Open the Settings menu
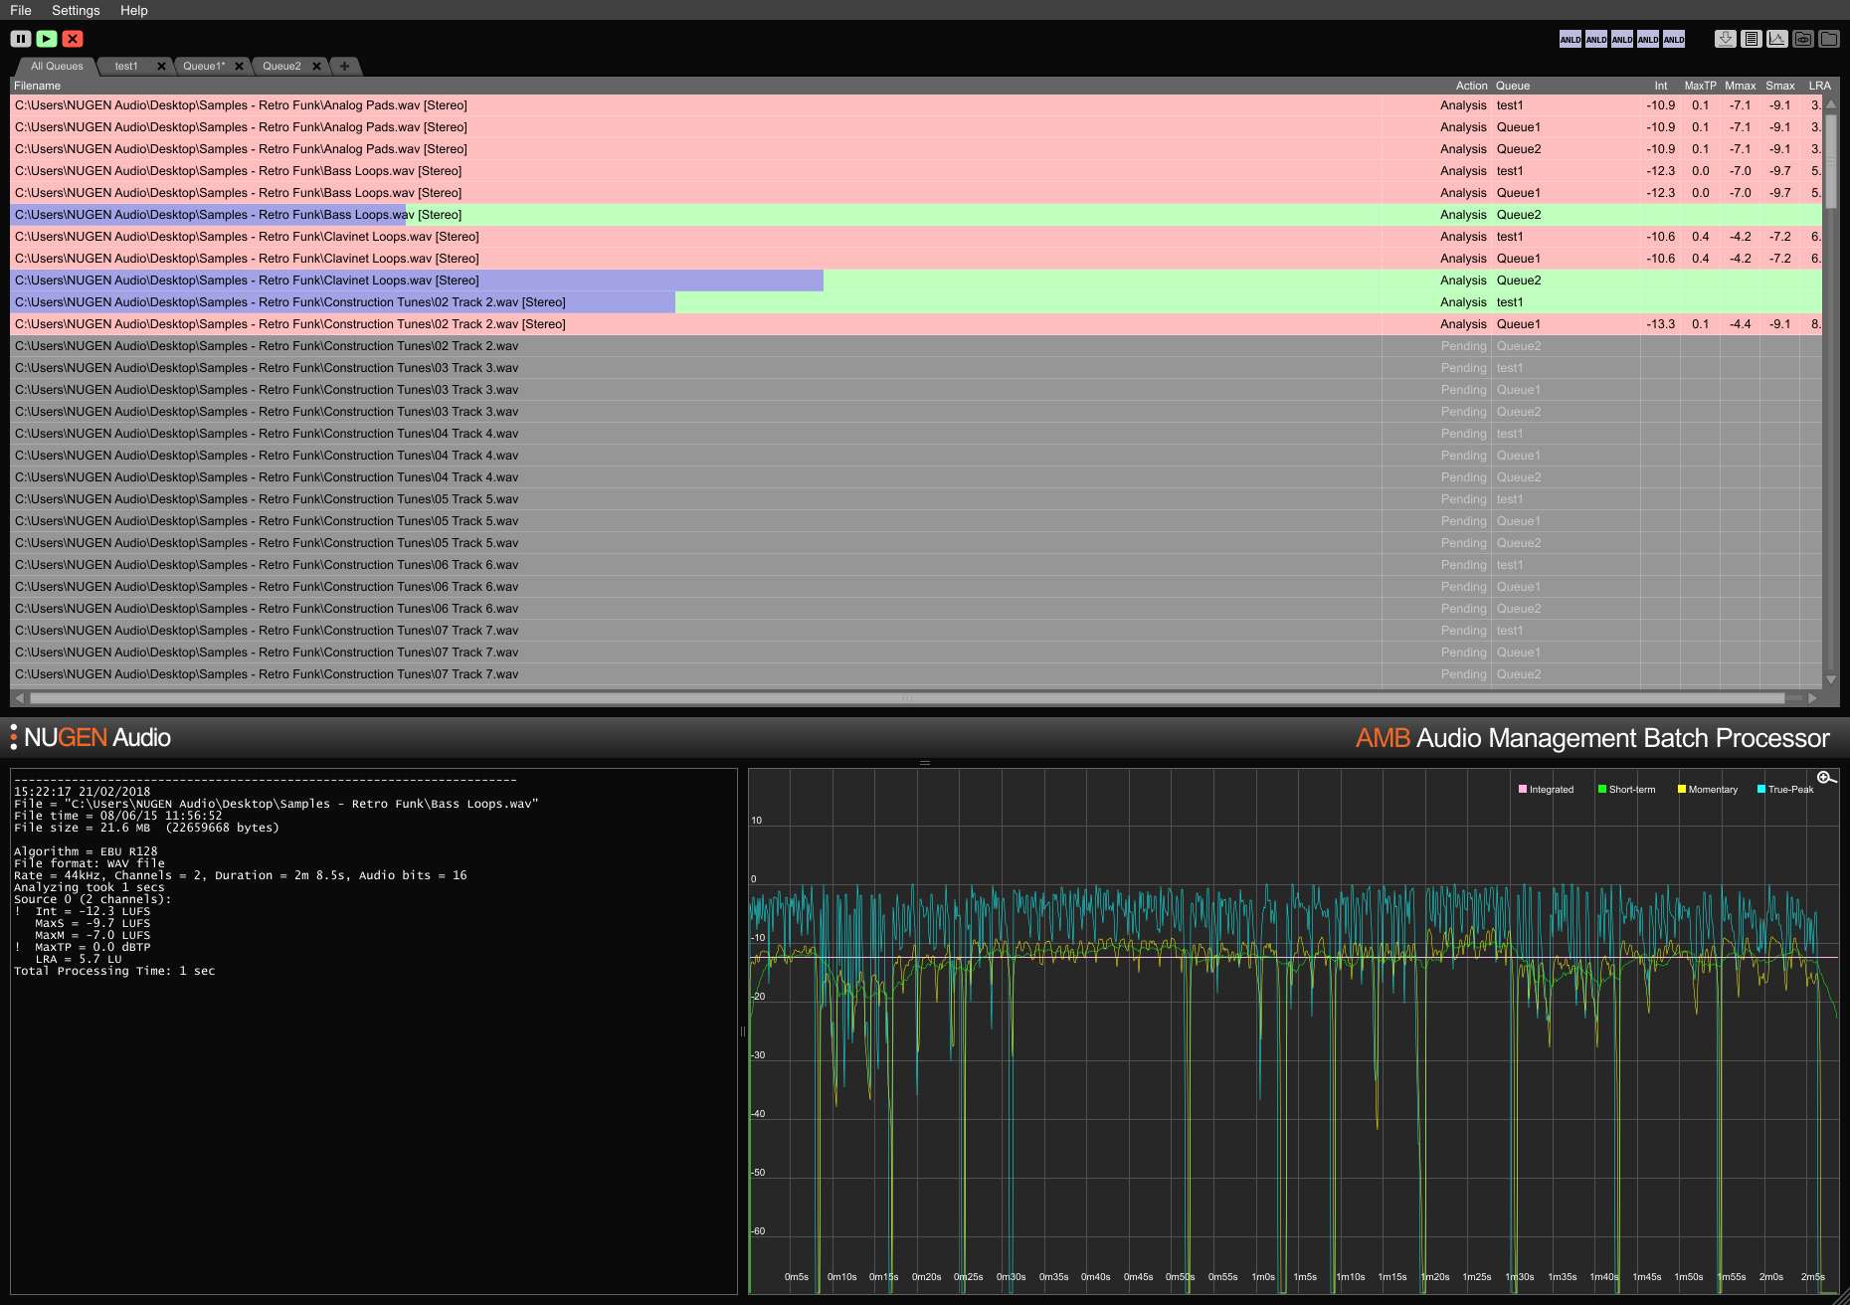Image resolution: width=1850 pixels, height=1305 pixels. 75,10
